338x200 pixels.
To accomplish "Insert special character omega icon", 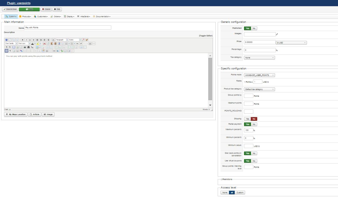I will (x=90, y=43).
